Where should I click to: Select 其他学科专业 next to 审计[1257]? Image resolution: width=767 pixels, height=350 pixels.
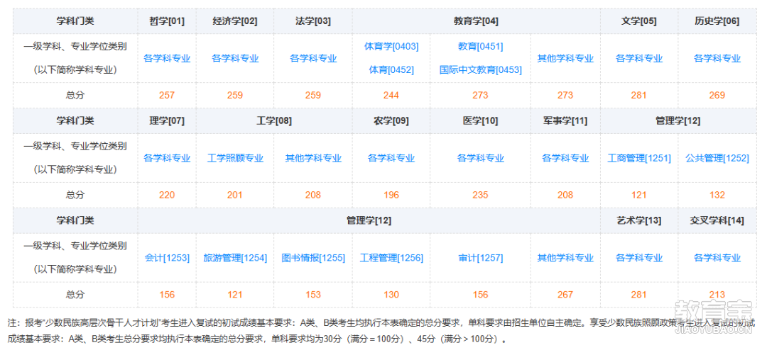[565, 258]
